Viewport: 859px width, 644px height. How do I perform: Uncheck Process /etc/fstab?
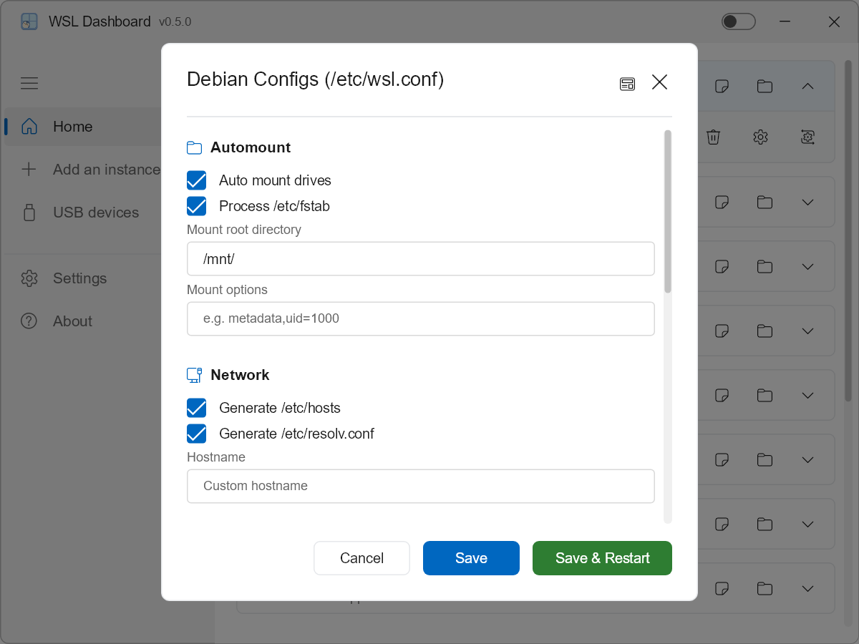click(196, 206)
